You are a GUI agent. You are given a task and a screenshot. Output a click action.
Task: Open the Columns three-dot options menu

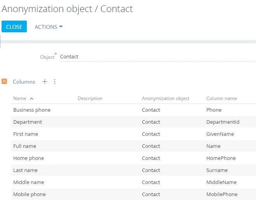[55, 82]
